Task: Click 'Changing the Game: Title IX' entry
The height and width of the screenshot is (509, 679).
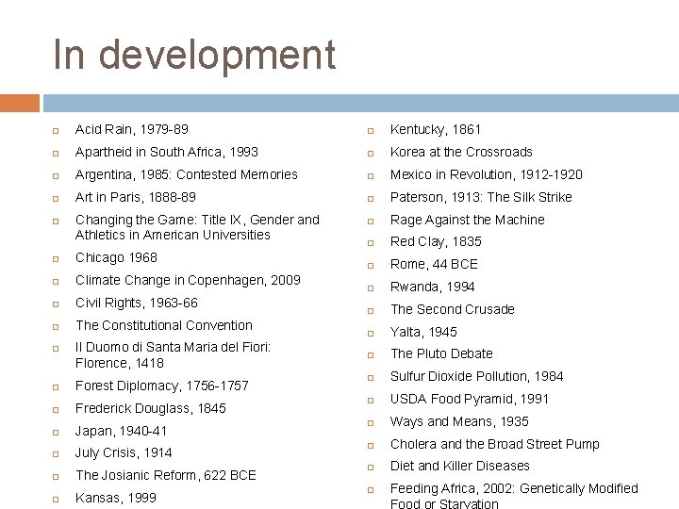Action: [197, 227]
